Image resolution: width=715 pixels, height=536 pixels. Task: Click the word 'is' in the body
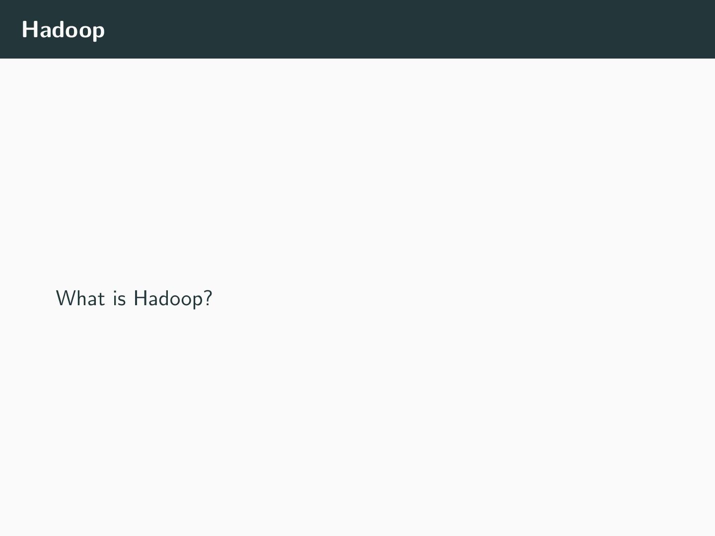tap(119, 298)
